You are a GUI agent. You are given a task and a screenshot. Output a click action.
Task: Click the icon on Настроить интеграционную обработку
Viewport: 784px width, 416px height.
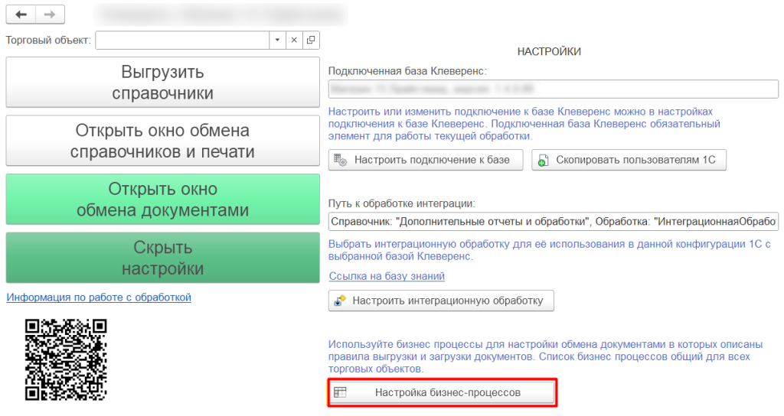339,301
